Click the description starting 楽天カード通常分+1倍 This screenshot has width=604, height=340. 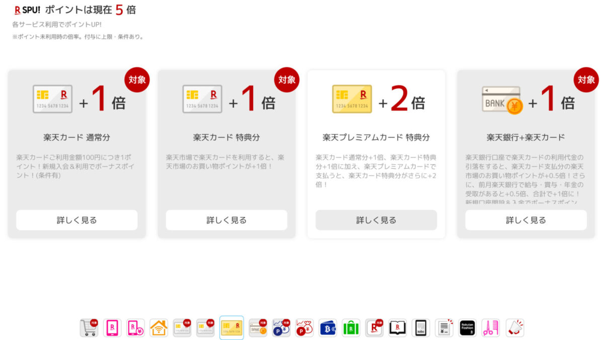376,171
